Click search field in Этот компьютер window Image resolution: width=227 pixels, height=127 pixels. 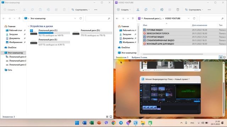click(x=98, y=18)
